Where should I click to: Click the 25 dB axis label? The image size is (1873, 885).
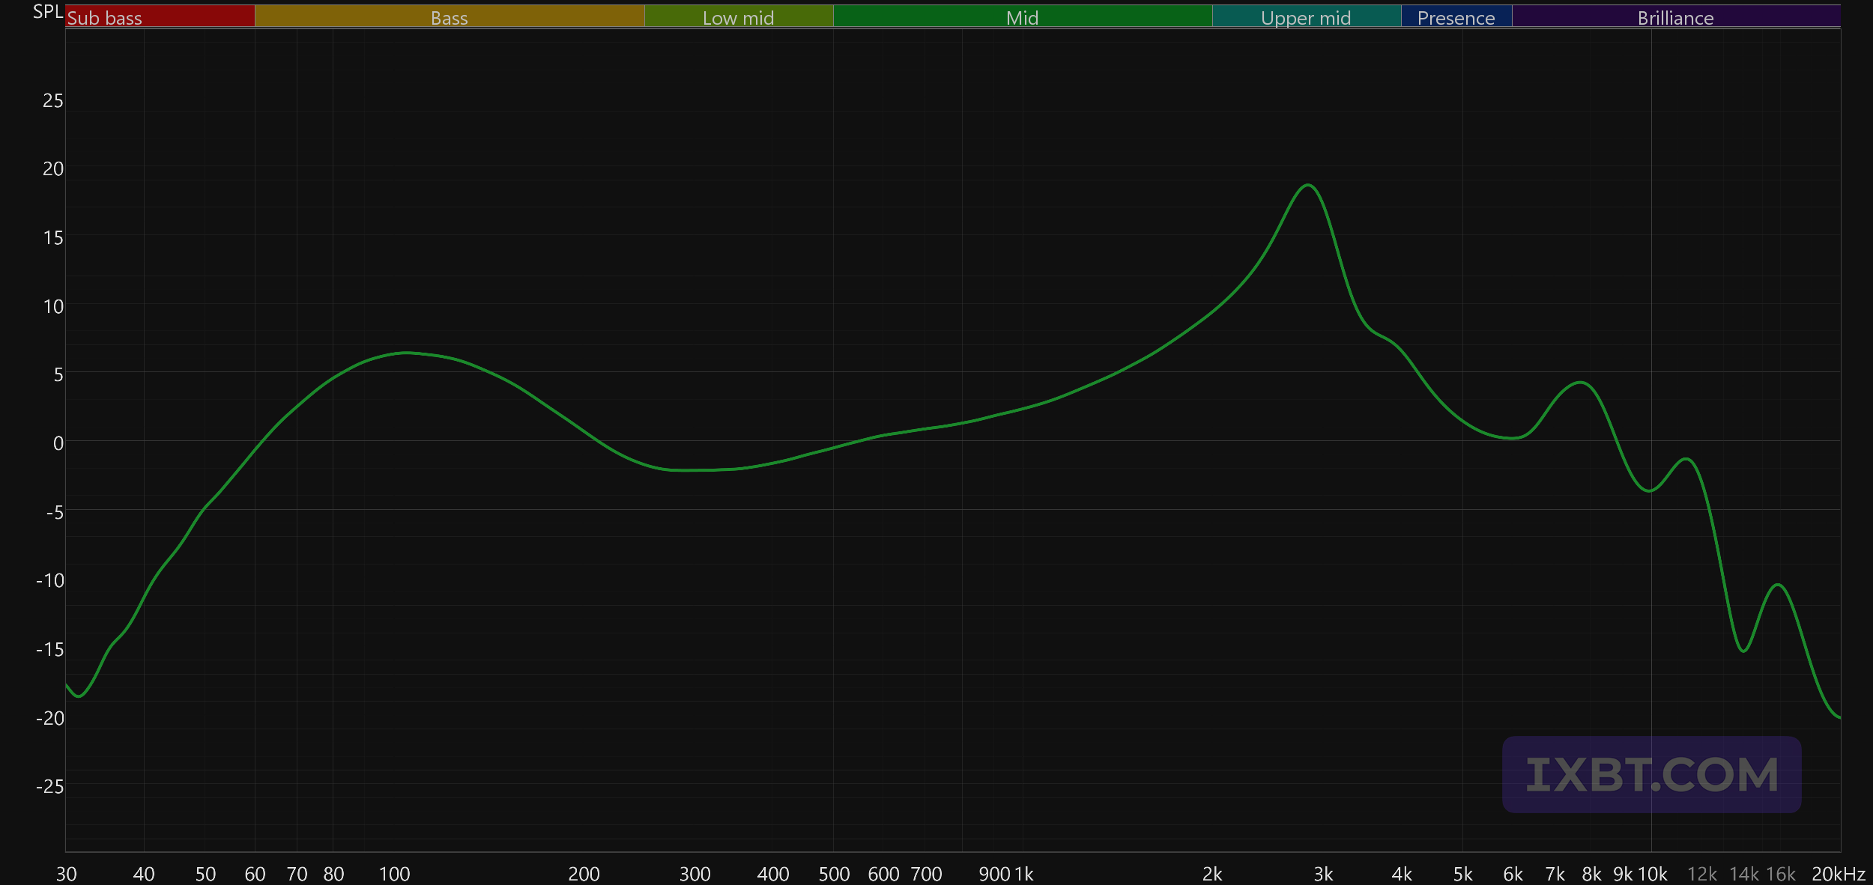[x=52, y=100]
